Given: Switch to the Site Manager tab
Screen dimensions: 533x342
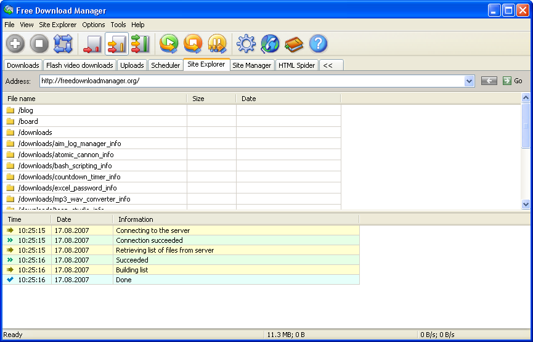Looking at the screenshot, I should (x=252, y=65).
